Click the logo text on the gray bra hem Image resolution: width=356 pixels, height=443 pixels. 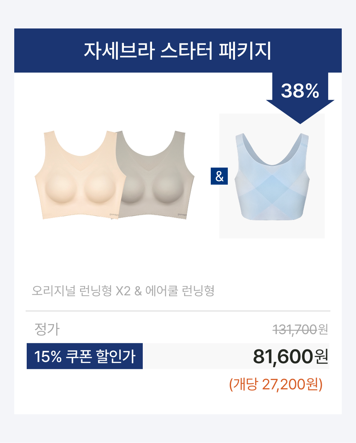click(182, 215)
